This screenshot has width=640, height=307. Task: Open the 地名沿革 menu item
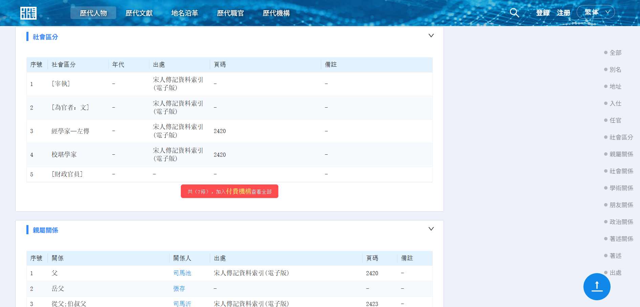click(x=185, y=13)
